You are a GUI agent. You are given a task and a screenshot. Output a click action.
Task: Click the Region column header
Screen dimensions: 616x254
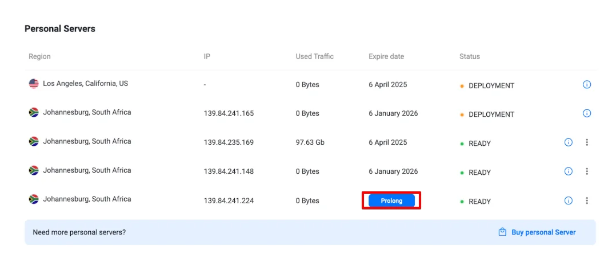(39, 56)
